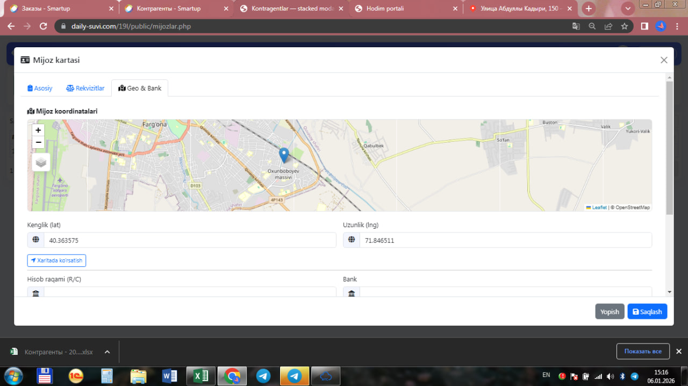
Task: Zoom out on the map
Action: tap(38, 142)
